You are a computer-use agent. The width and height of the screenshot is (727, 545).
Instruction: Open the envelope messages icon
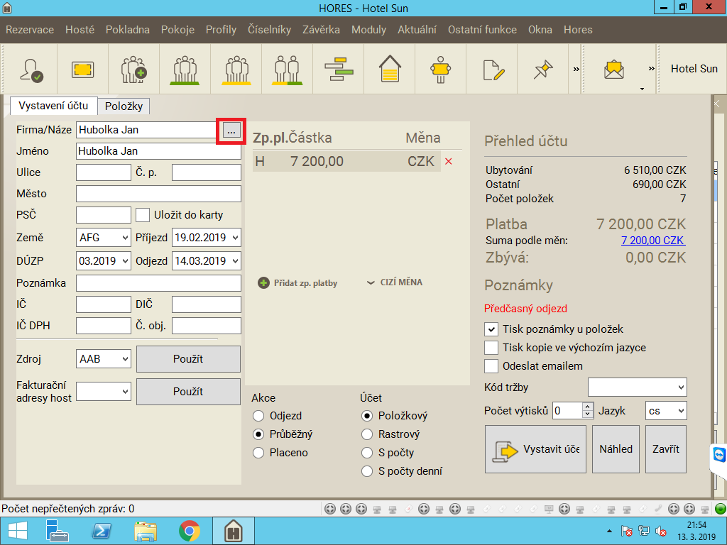[614, 70]
